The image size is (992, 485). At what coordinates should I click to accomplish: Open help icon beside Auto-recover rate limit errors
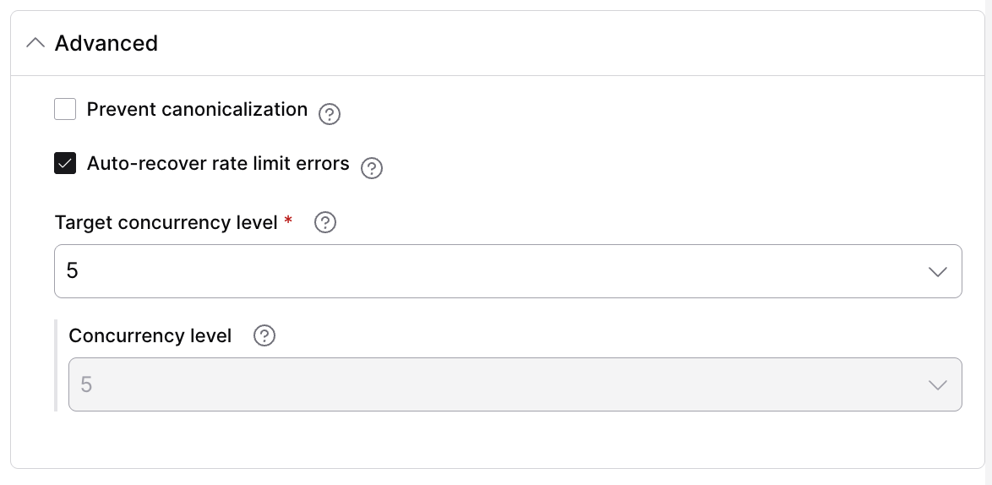[372, 168]
